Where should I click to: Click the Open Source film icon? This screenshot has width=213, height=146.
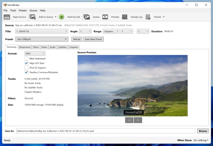[x=7, y=17]
